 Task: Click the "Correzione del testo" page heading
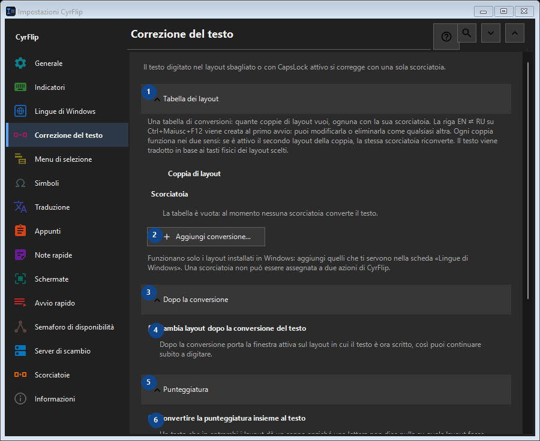tap(182, 34)
